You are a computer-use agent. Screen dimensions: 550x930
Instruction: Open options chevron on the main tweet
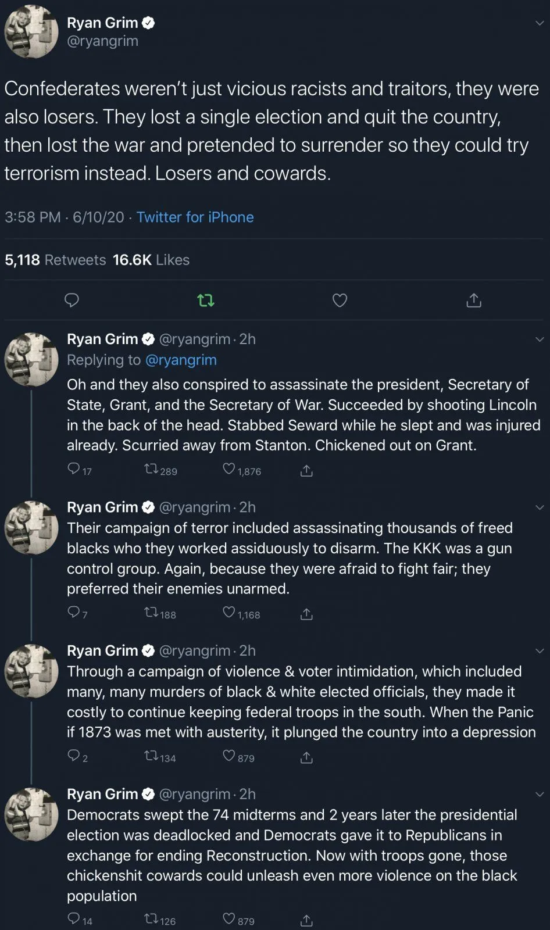pos(540,23)
